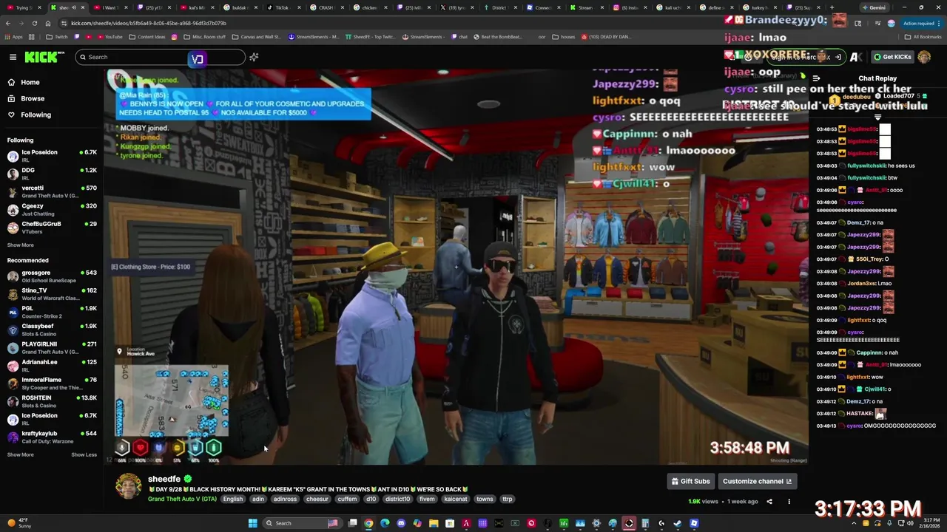Click browser back arrow
This screenshot has height=532, width=947.
(x=8, y=23)
